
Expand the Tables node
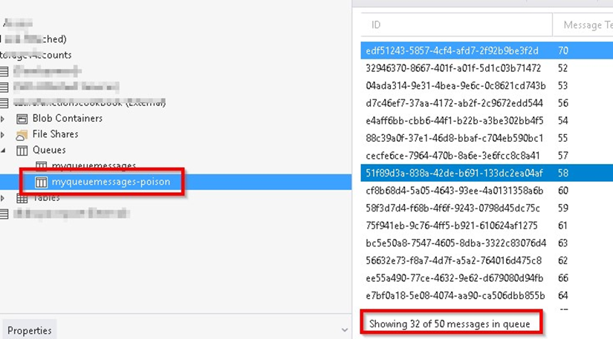tap(4, 199)
